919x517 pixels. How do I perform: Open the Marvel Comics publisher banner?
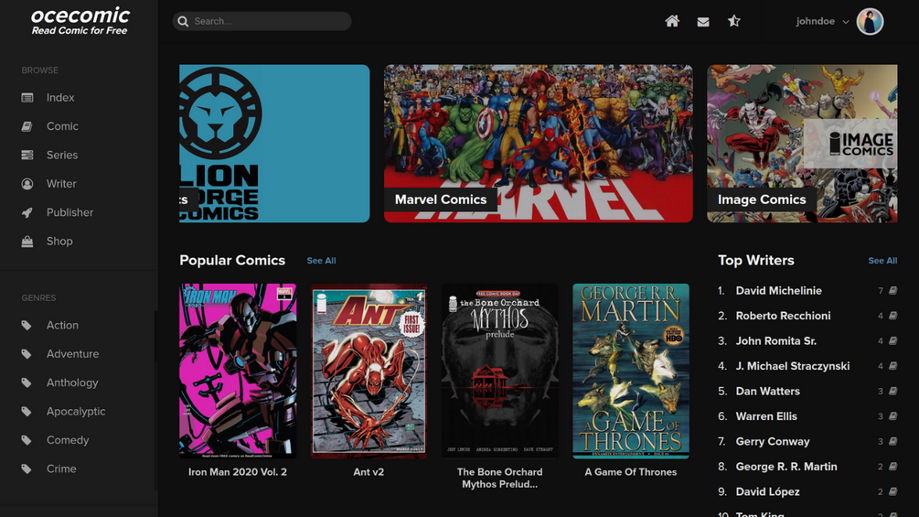coord(538,143)
